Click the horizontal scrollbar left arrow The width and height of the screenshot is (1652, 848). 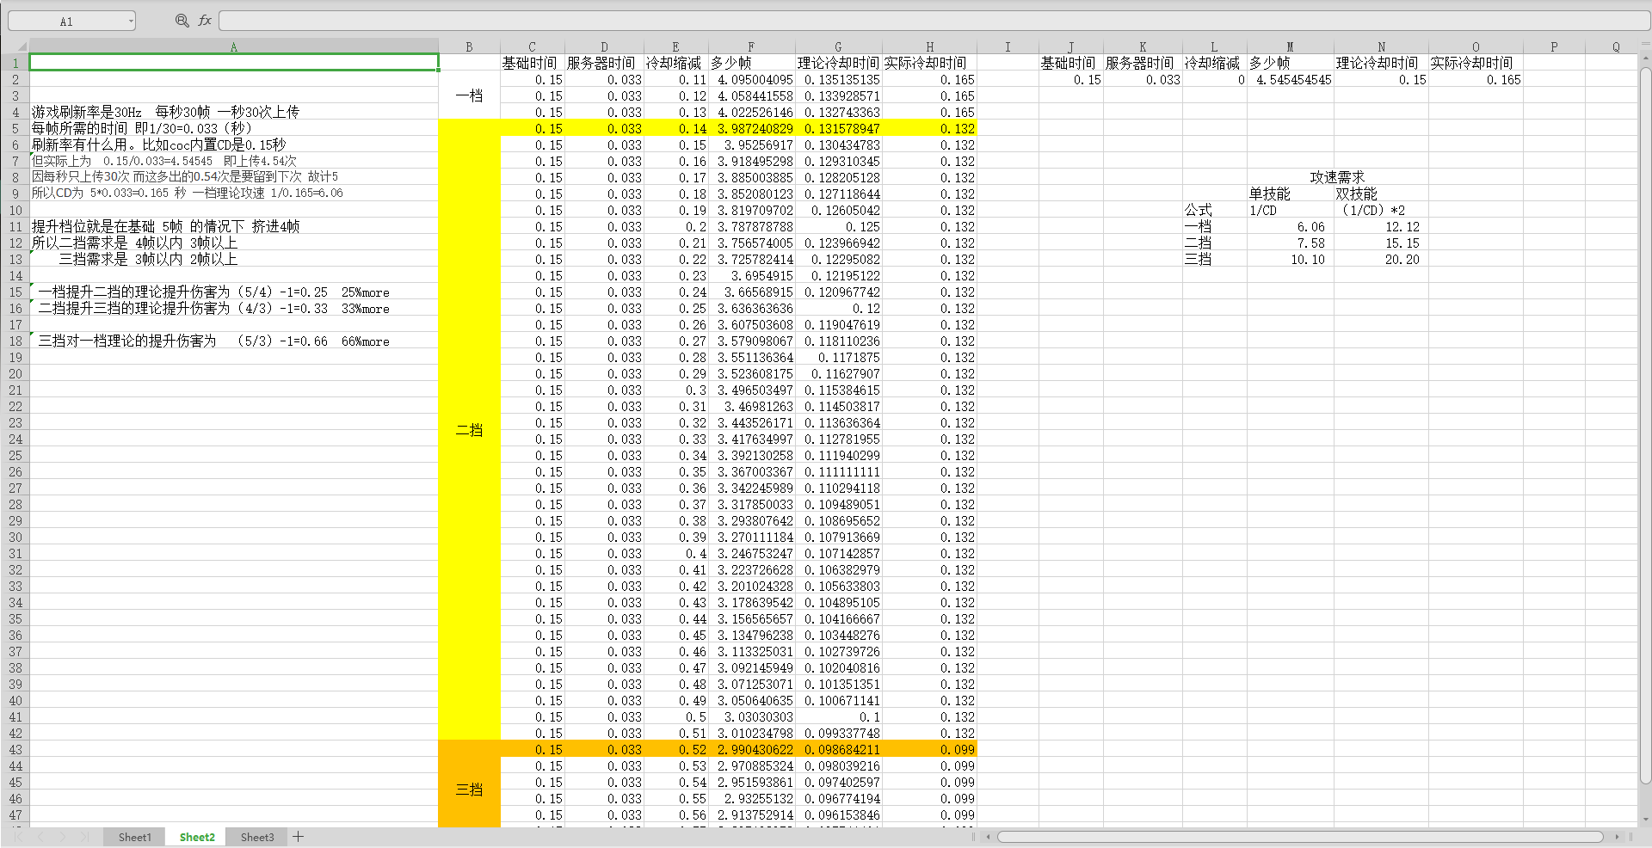[988, 837]
